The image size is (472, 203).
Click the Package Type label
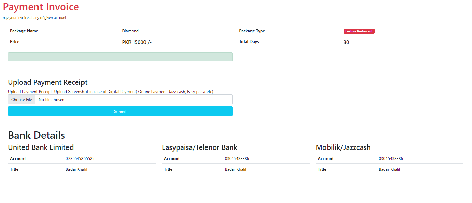pyautogui.click(x=252, y=31)
